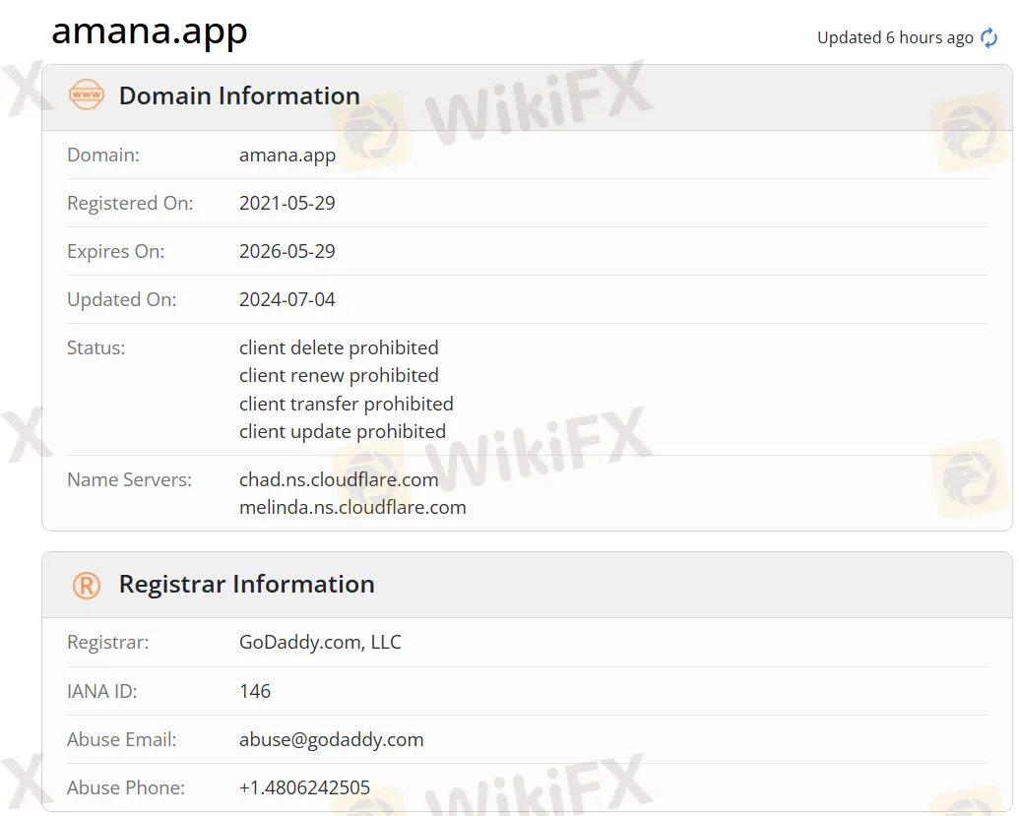Image resolution: width=1019 pixels, height=816 pixels.
Task: Select the expiry date 2026-05-29
Action: (x=287, y=251)
